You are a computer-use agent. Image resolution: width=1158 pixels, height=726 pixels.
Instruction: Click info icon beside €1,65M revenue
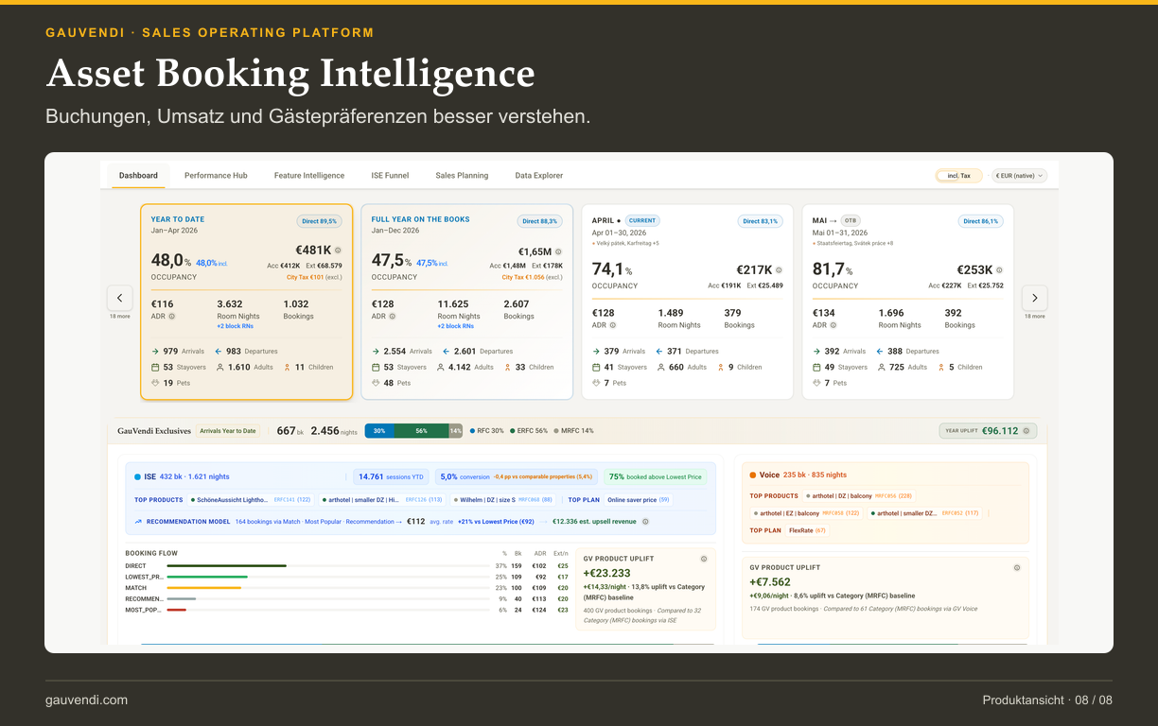click(558, 251)
